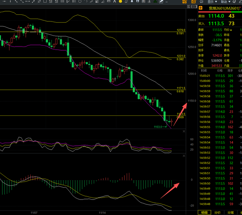Select the 15:00:00 trade row

coord(220,81)
